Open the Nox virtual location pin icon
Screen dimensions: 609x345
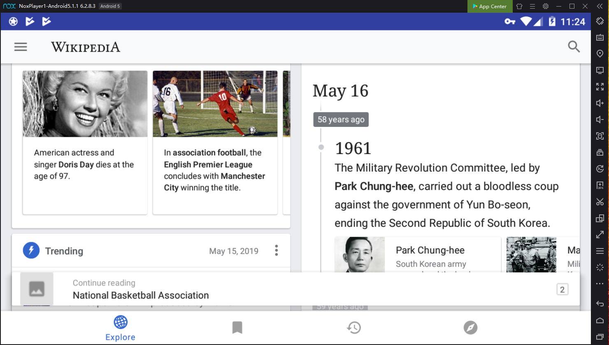pyautogui.click(x=600, y=54)
